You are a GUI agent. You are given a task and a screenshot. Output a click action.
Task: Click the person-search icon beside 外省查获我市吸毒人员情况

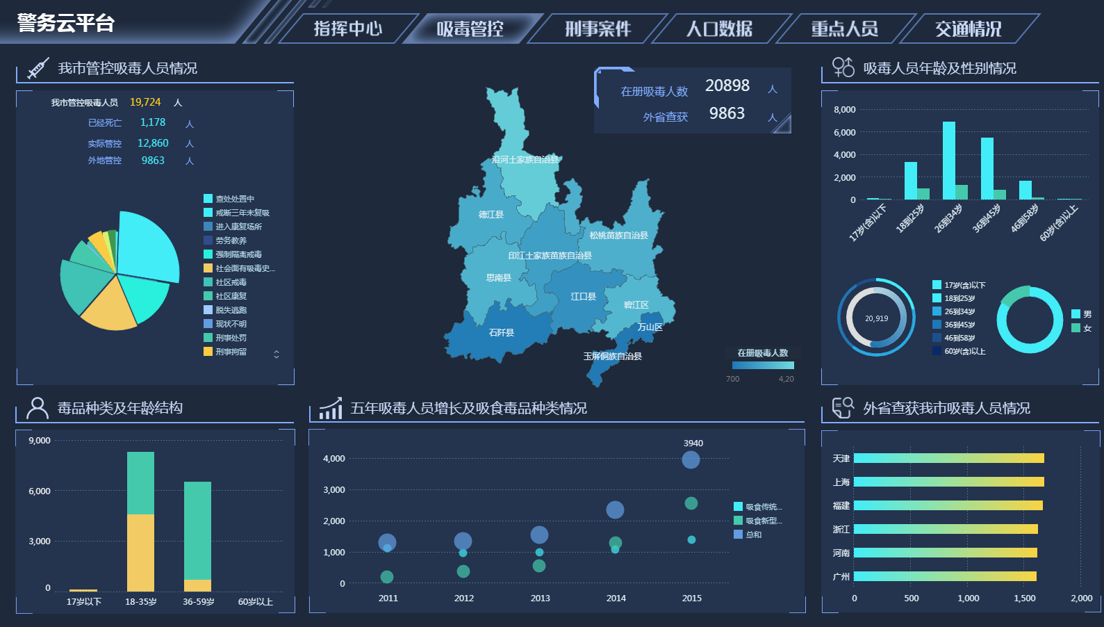(842, 408)
